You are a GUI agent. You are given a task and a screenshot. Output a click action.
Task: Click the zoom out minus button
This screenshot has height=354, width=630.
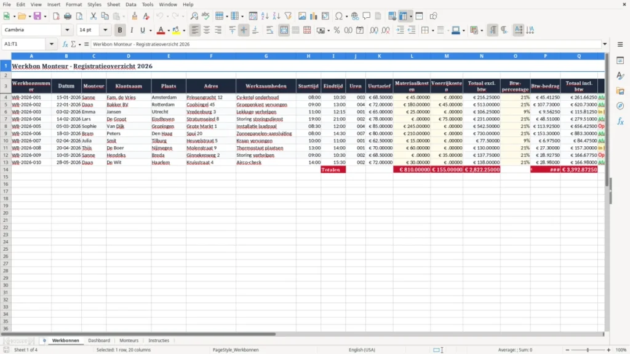(x=567, y=350)
